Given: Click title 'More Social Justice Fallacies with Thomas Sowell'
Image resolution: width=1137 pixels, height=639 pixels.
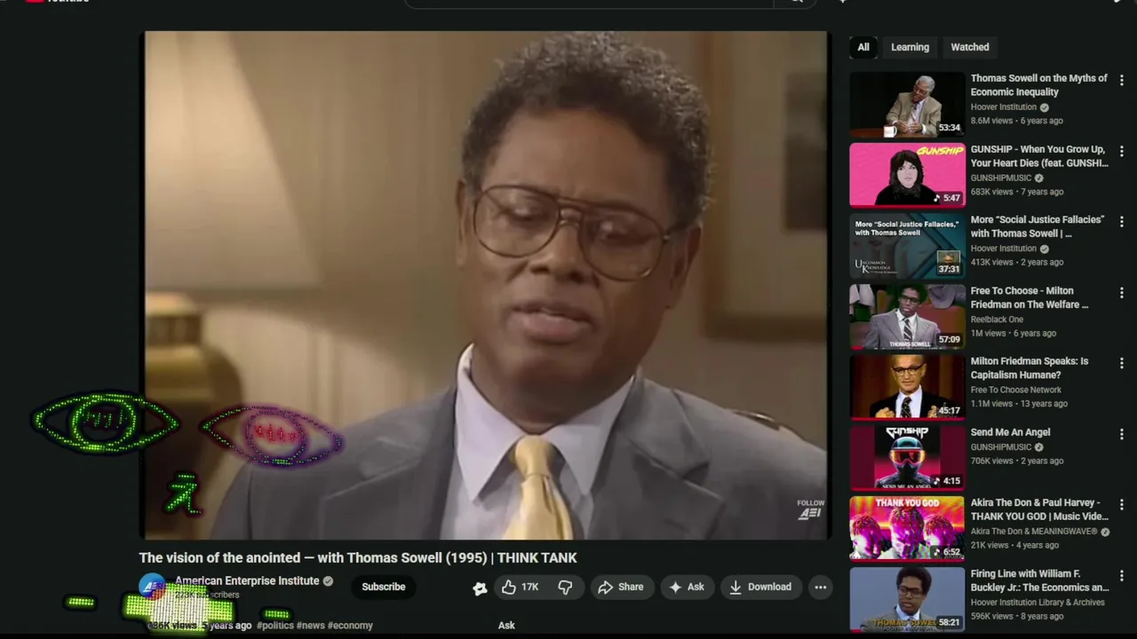Looking at the screenshot, I should (1037, 226).
